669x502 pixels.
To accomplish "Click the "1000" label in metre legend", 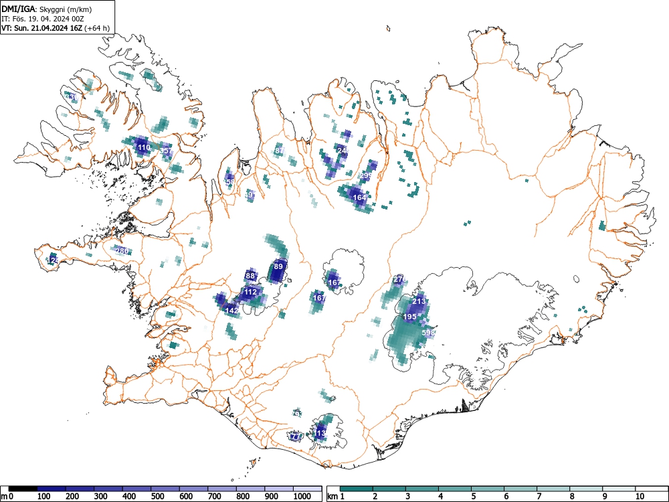I will tap(302, 497).
